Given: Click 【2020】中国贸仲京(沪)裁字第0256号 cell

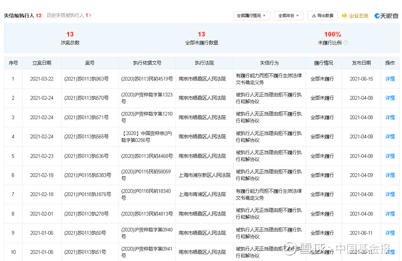Looking at the screenshot, I should pos(147,137).
